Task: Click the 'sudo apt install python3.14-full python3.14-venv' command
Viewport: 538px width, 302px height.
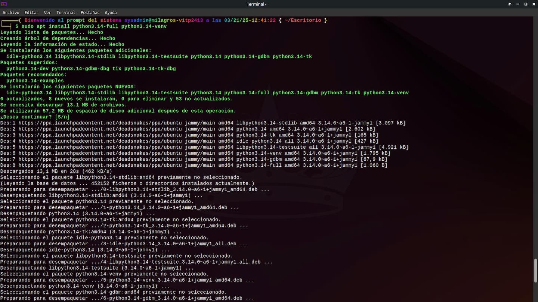Action: [94, 26]
